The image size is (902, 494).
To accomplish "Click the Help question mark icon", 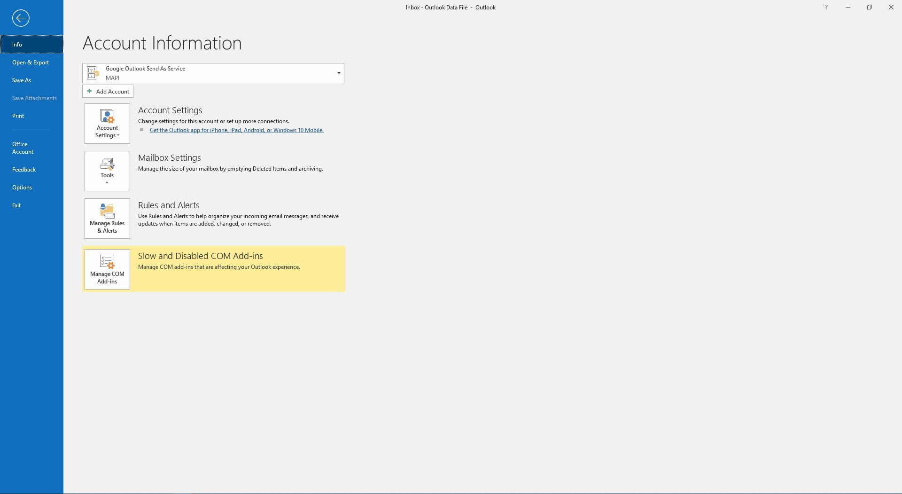I will (826, 8).
